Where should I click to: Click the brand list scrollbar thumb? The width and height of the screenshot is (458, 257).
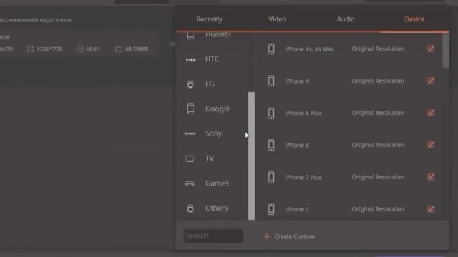tap(251, 156)
